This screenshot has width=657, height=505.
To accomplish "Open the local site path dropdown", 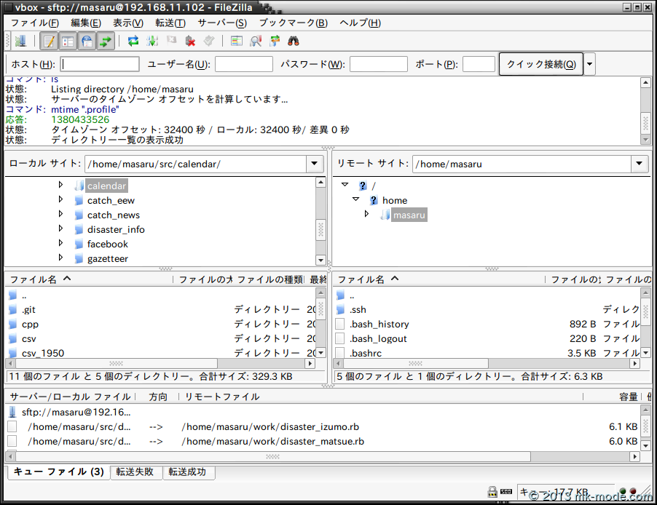I will coord(315,164).
